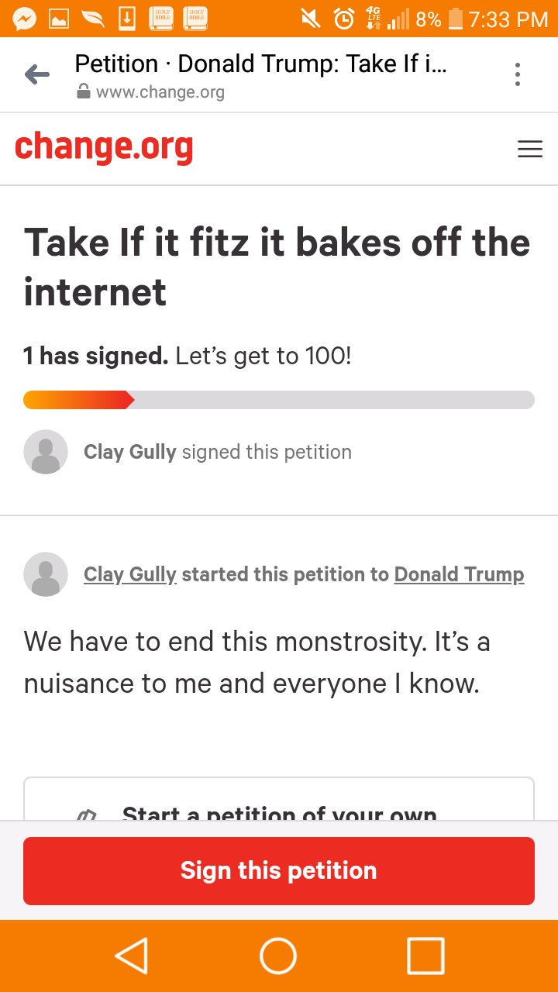558x992 pixels.
Task: Tap the first Holy Bible notification icon
Action: coord(161,19)
